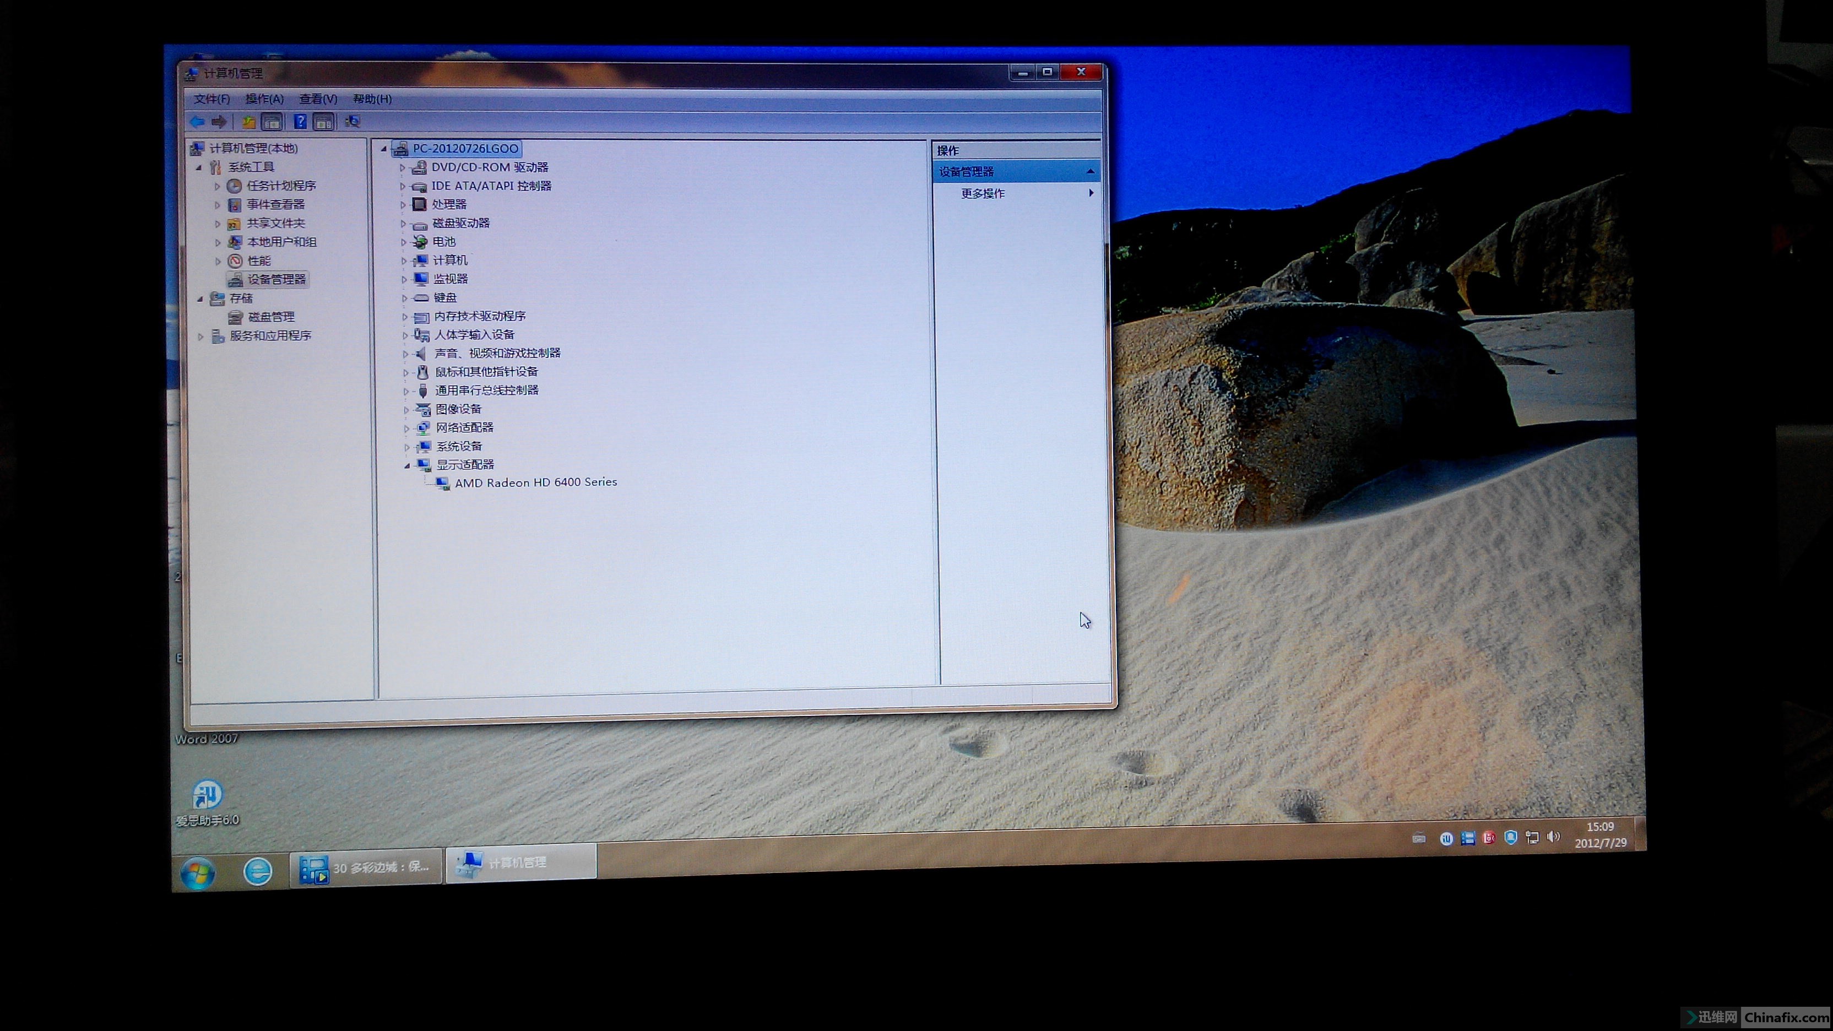Click the 处理器 chip icon
The image size is (1833, 1031).
(x=420, y=204)
